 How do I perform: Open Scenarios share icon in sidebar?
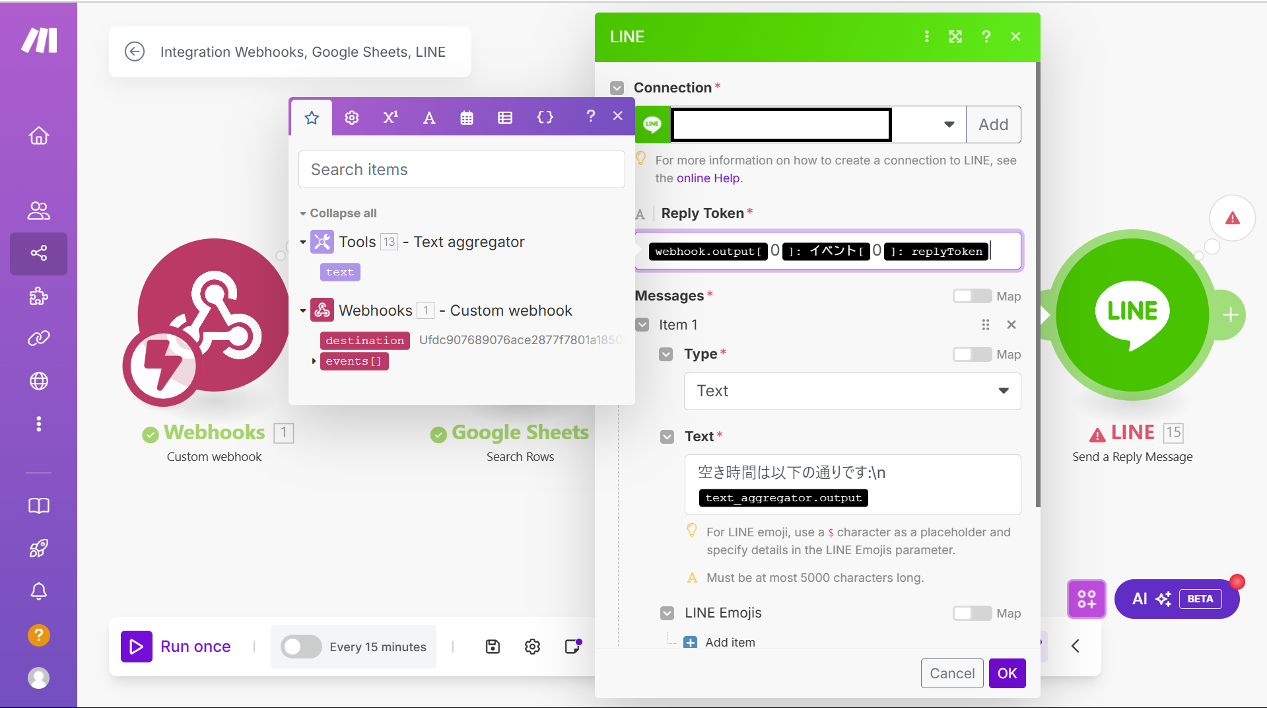click(x=39, y=253)
